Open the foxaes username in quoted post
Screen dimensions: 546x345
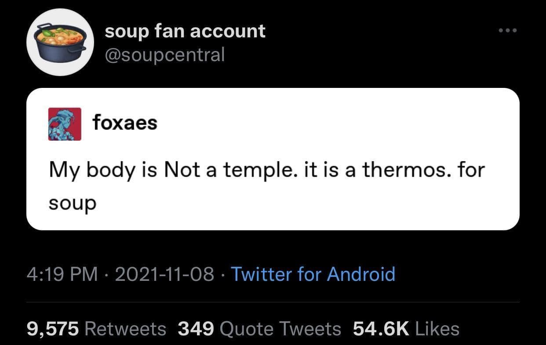click(124, 123)
